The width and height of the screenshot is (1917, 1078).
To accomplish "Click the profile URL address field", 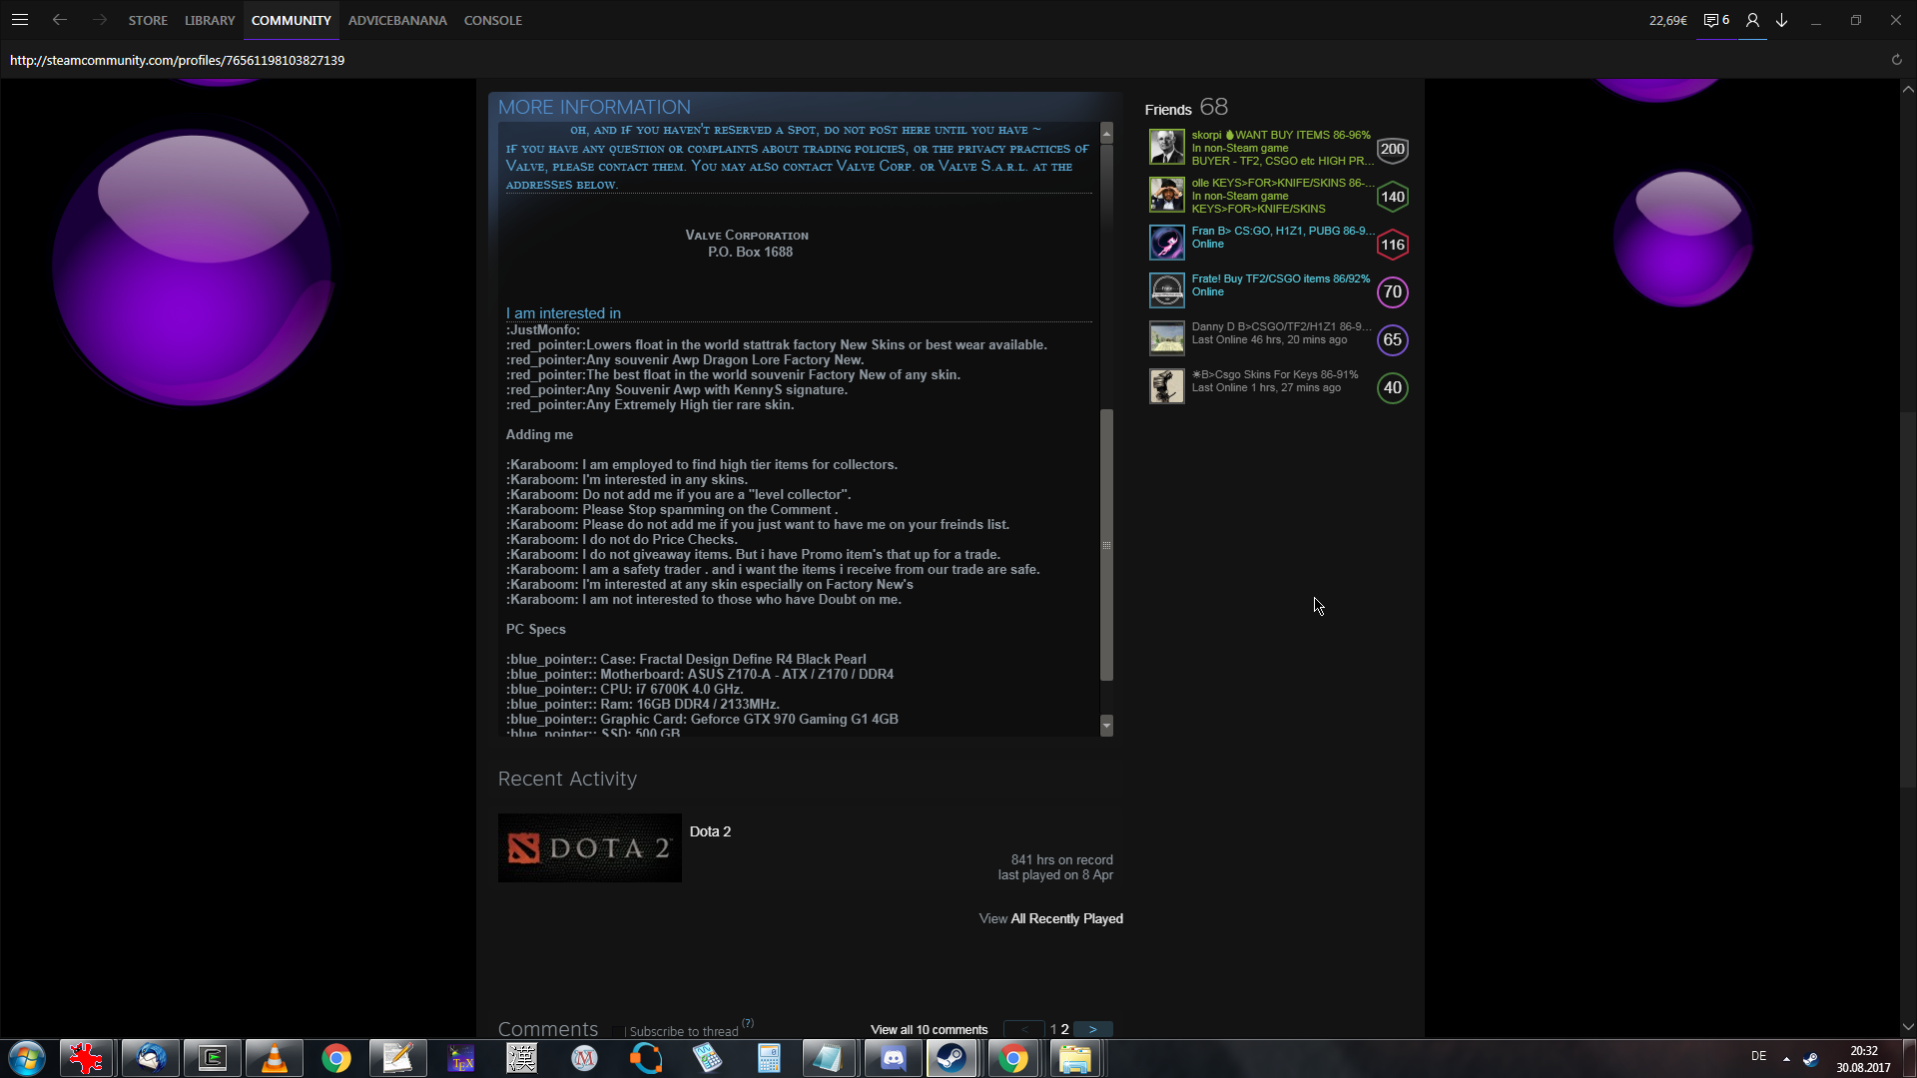I will [x=178, y=60].
